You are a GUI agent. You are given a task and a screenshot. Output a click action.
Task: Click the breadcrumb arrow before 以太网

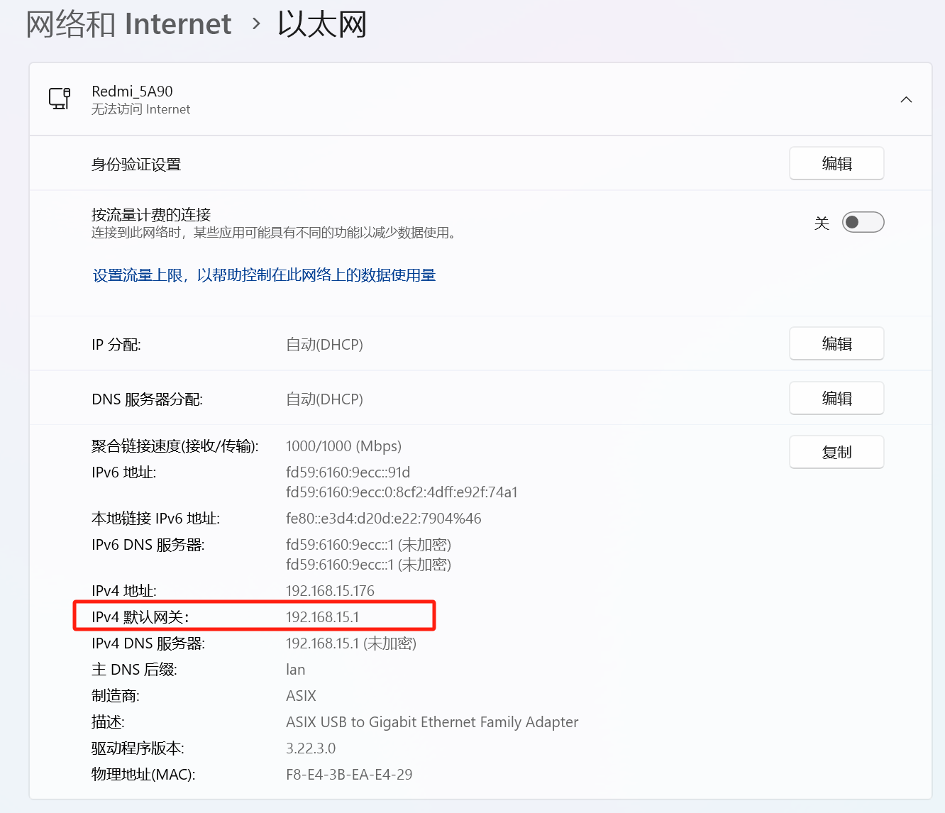point(256,24)
